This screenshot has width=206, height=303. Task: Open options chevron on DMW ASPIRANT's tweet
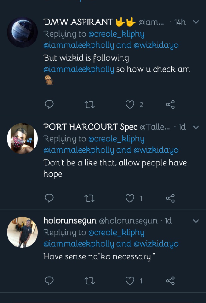click(196, 22)
